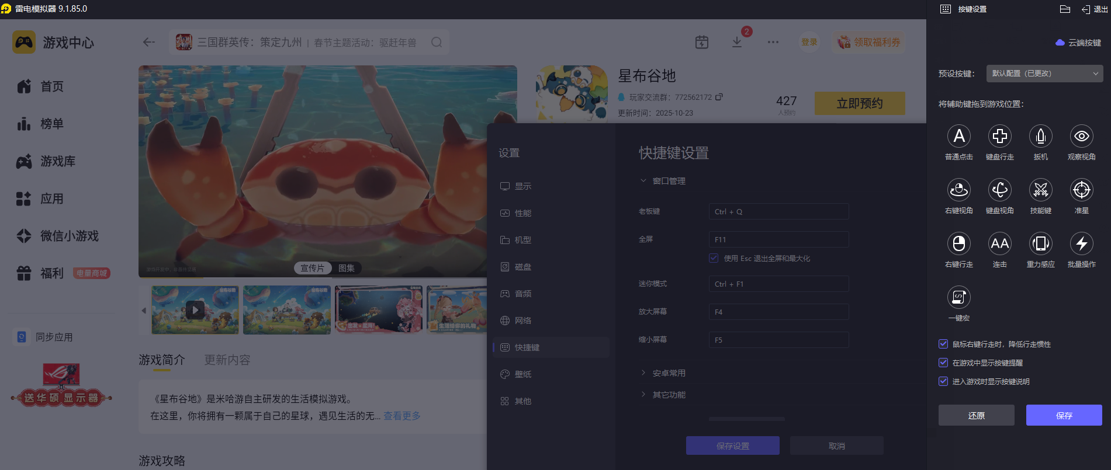This screenshot has height=470, width=1111.
Task: Click the 还原 restore button
Action: [x=976, y=415]
